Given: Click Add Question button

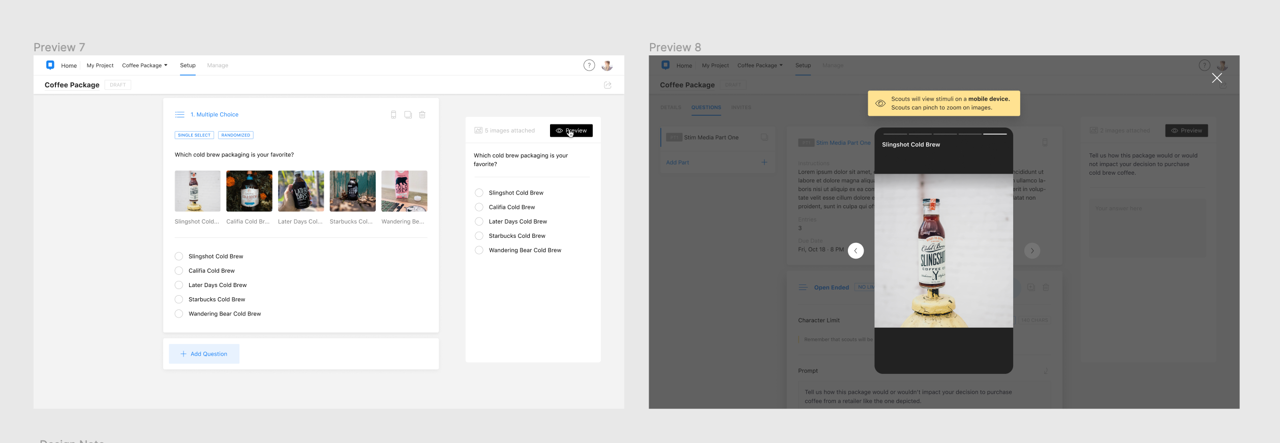Looking at the screenshot, I should [204, 354].
